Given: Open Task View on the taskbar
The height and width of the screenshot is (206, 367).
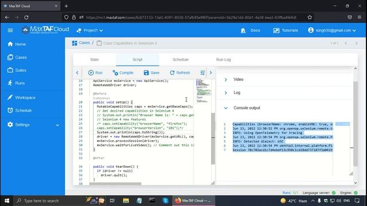Looking at the screenshot, I should tap(112, 201).
